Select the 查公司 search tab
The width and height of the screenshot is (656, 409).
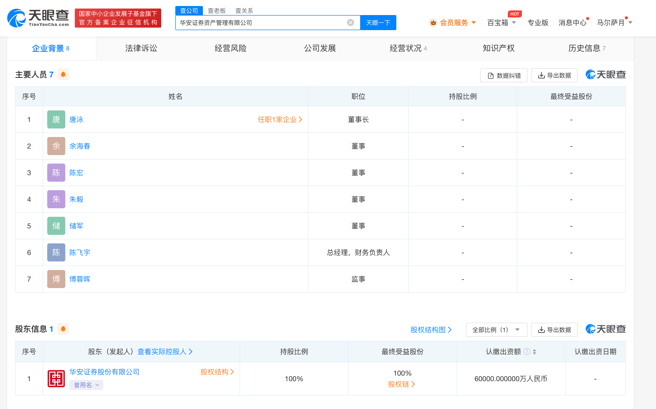(x=189, y=11)
